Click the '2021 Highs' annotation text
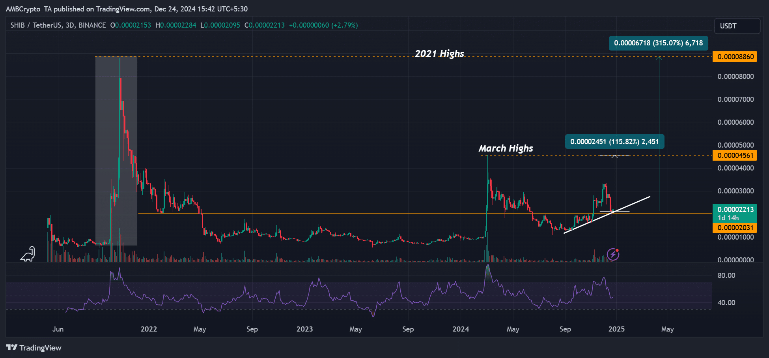The image size is (769, 358). [x=439, y=54]
